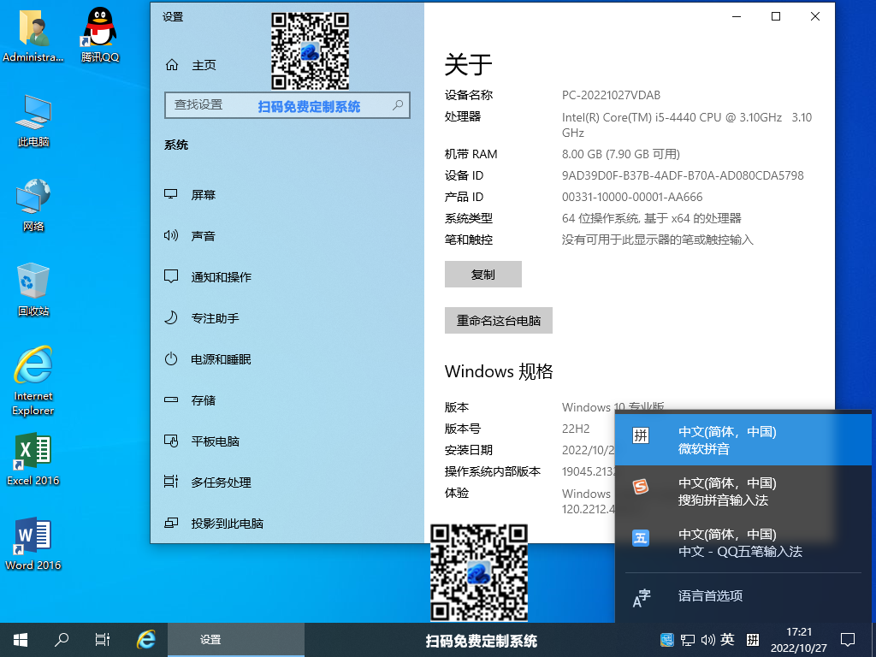The width and height of the screenshot is (876, 657).
Task: Click the volume icon in system tray
Action: pos(707,639)
